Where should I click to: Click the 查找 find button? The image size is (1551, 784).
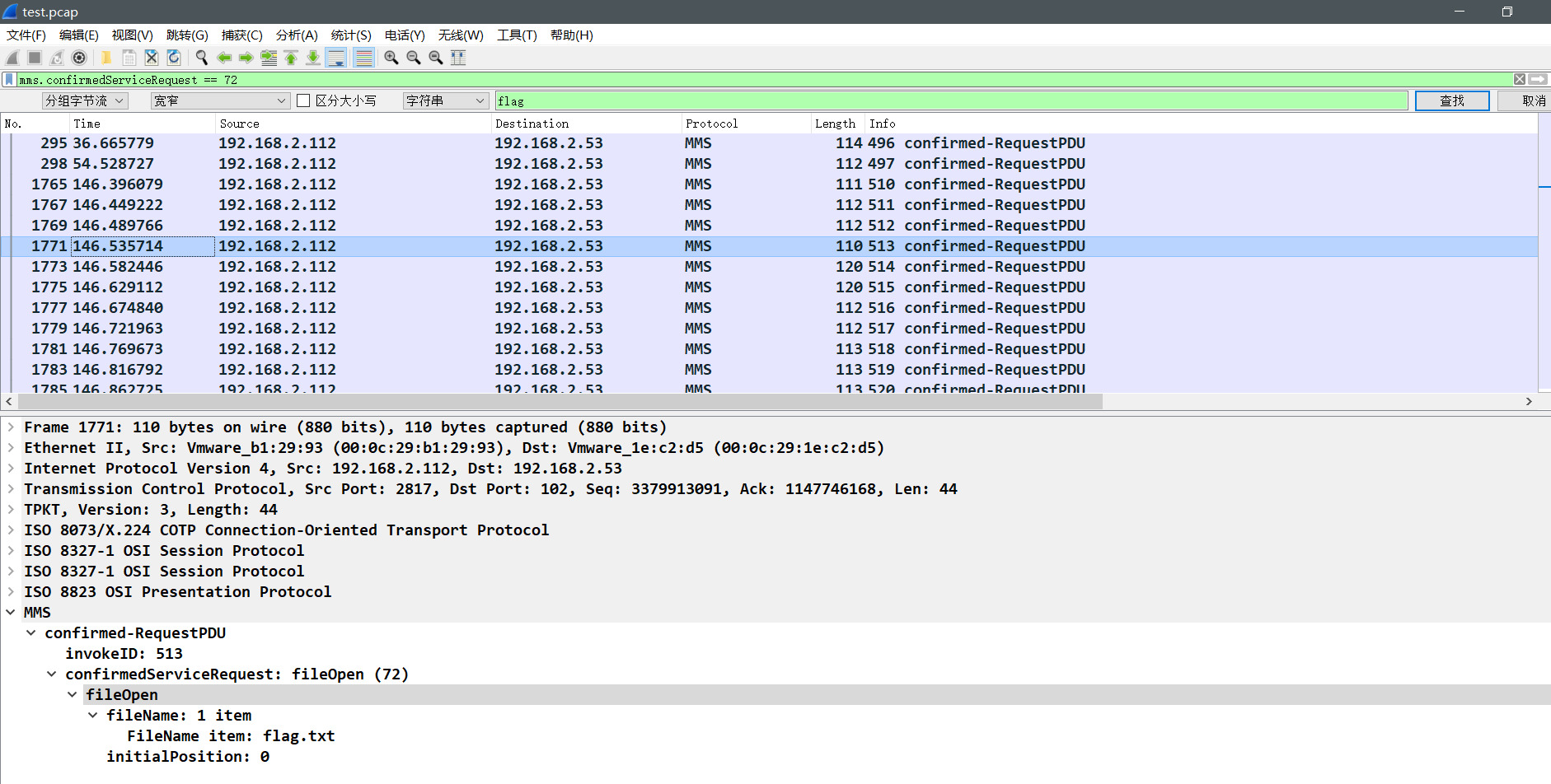[1451, 100]
